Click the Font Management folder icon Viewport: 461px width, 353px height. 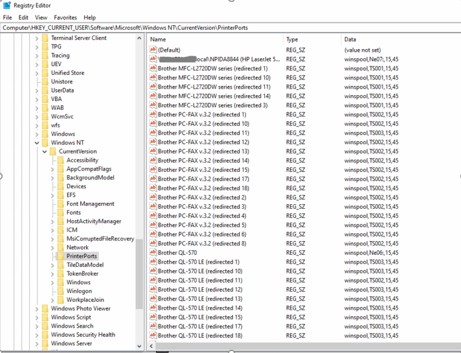pos(60,204)
